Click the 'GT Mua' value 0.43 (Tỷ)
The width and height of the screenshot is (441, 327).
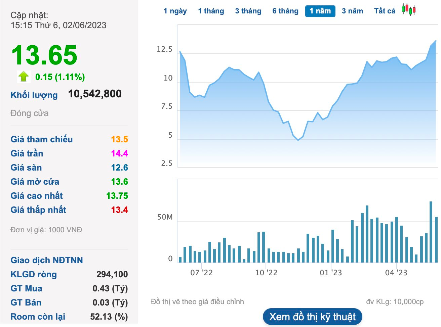coord(110,288)
